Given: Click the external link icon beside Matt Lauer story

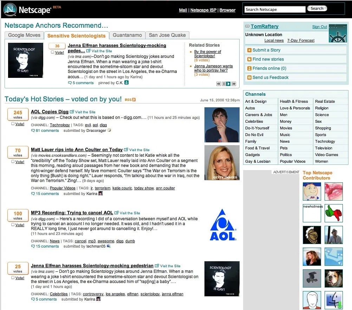Looking at the screenshot, I should 126,149.
